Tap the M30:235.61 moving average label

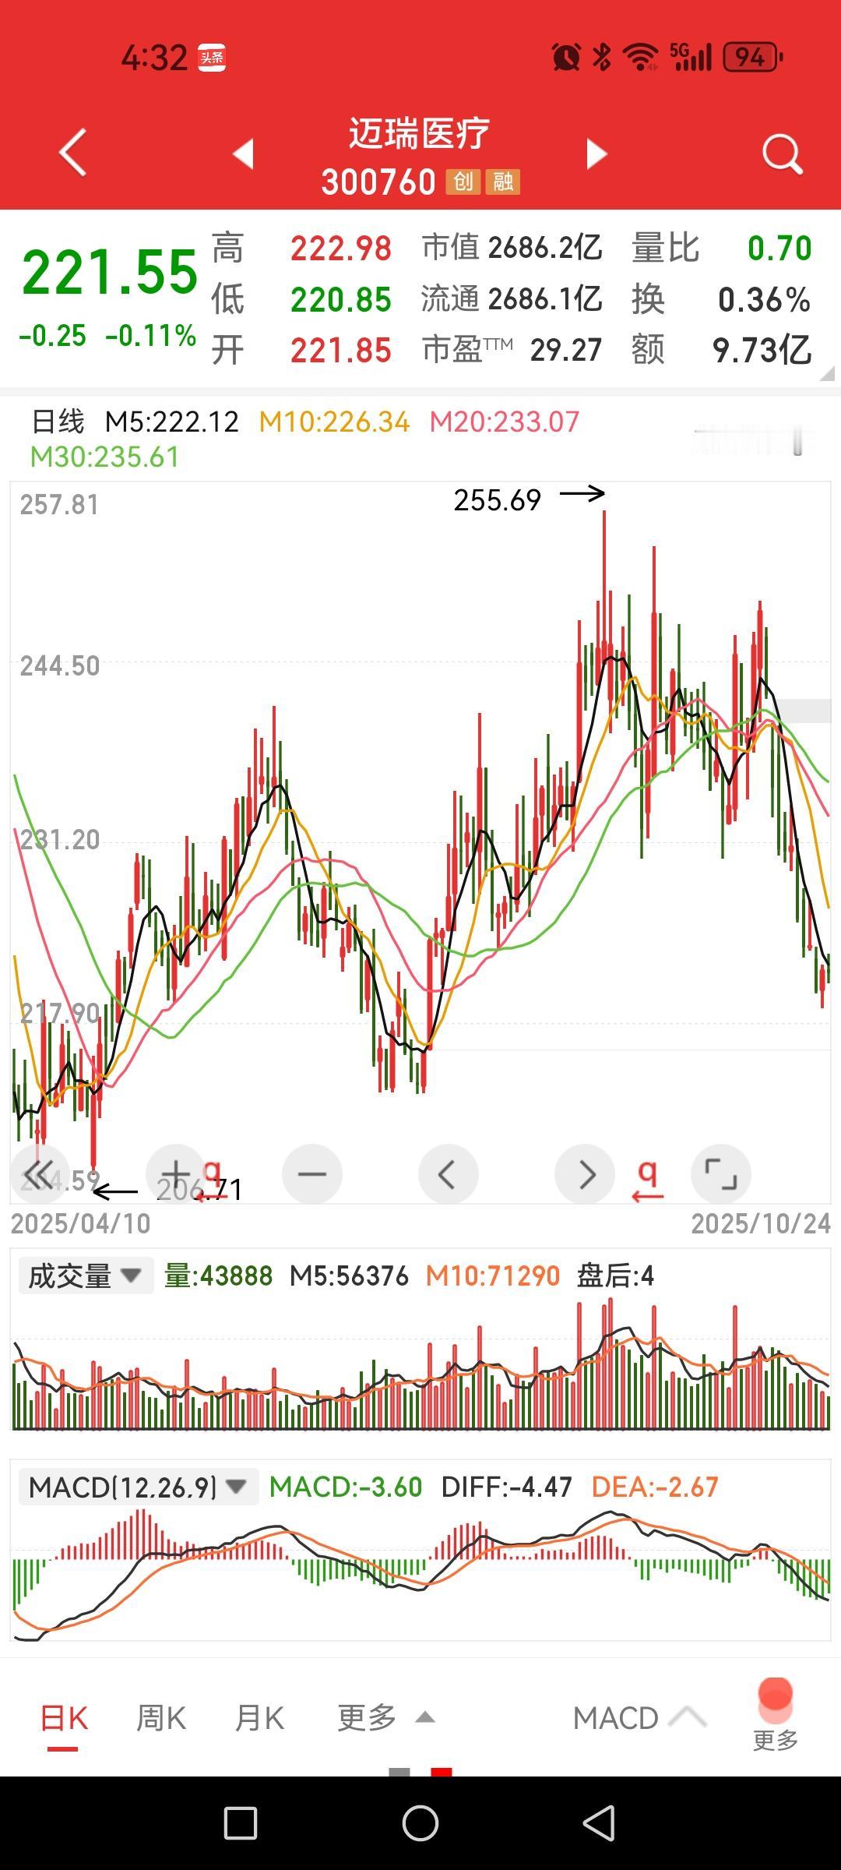click(x=105, y=457)
